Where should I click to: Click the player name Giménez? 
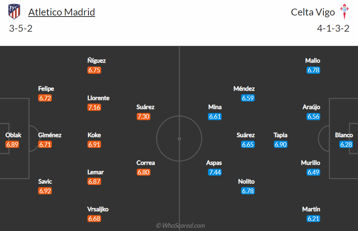50,135
